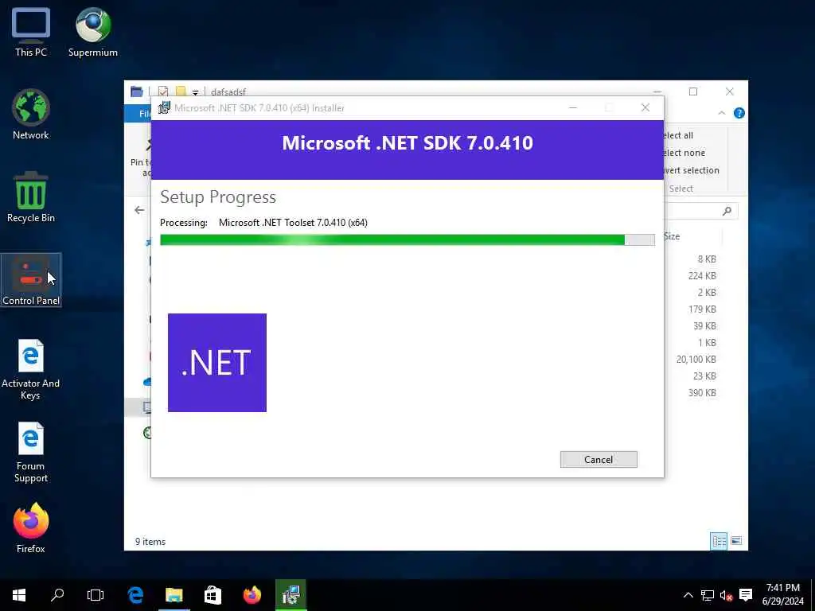815x611 pixels.
Task: Switch Explorer to large icons view
Action: point(736,541)
